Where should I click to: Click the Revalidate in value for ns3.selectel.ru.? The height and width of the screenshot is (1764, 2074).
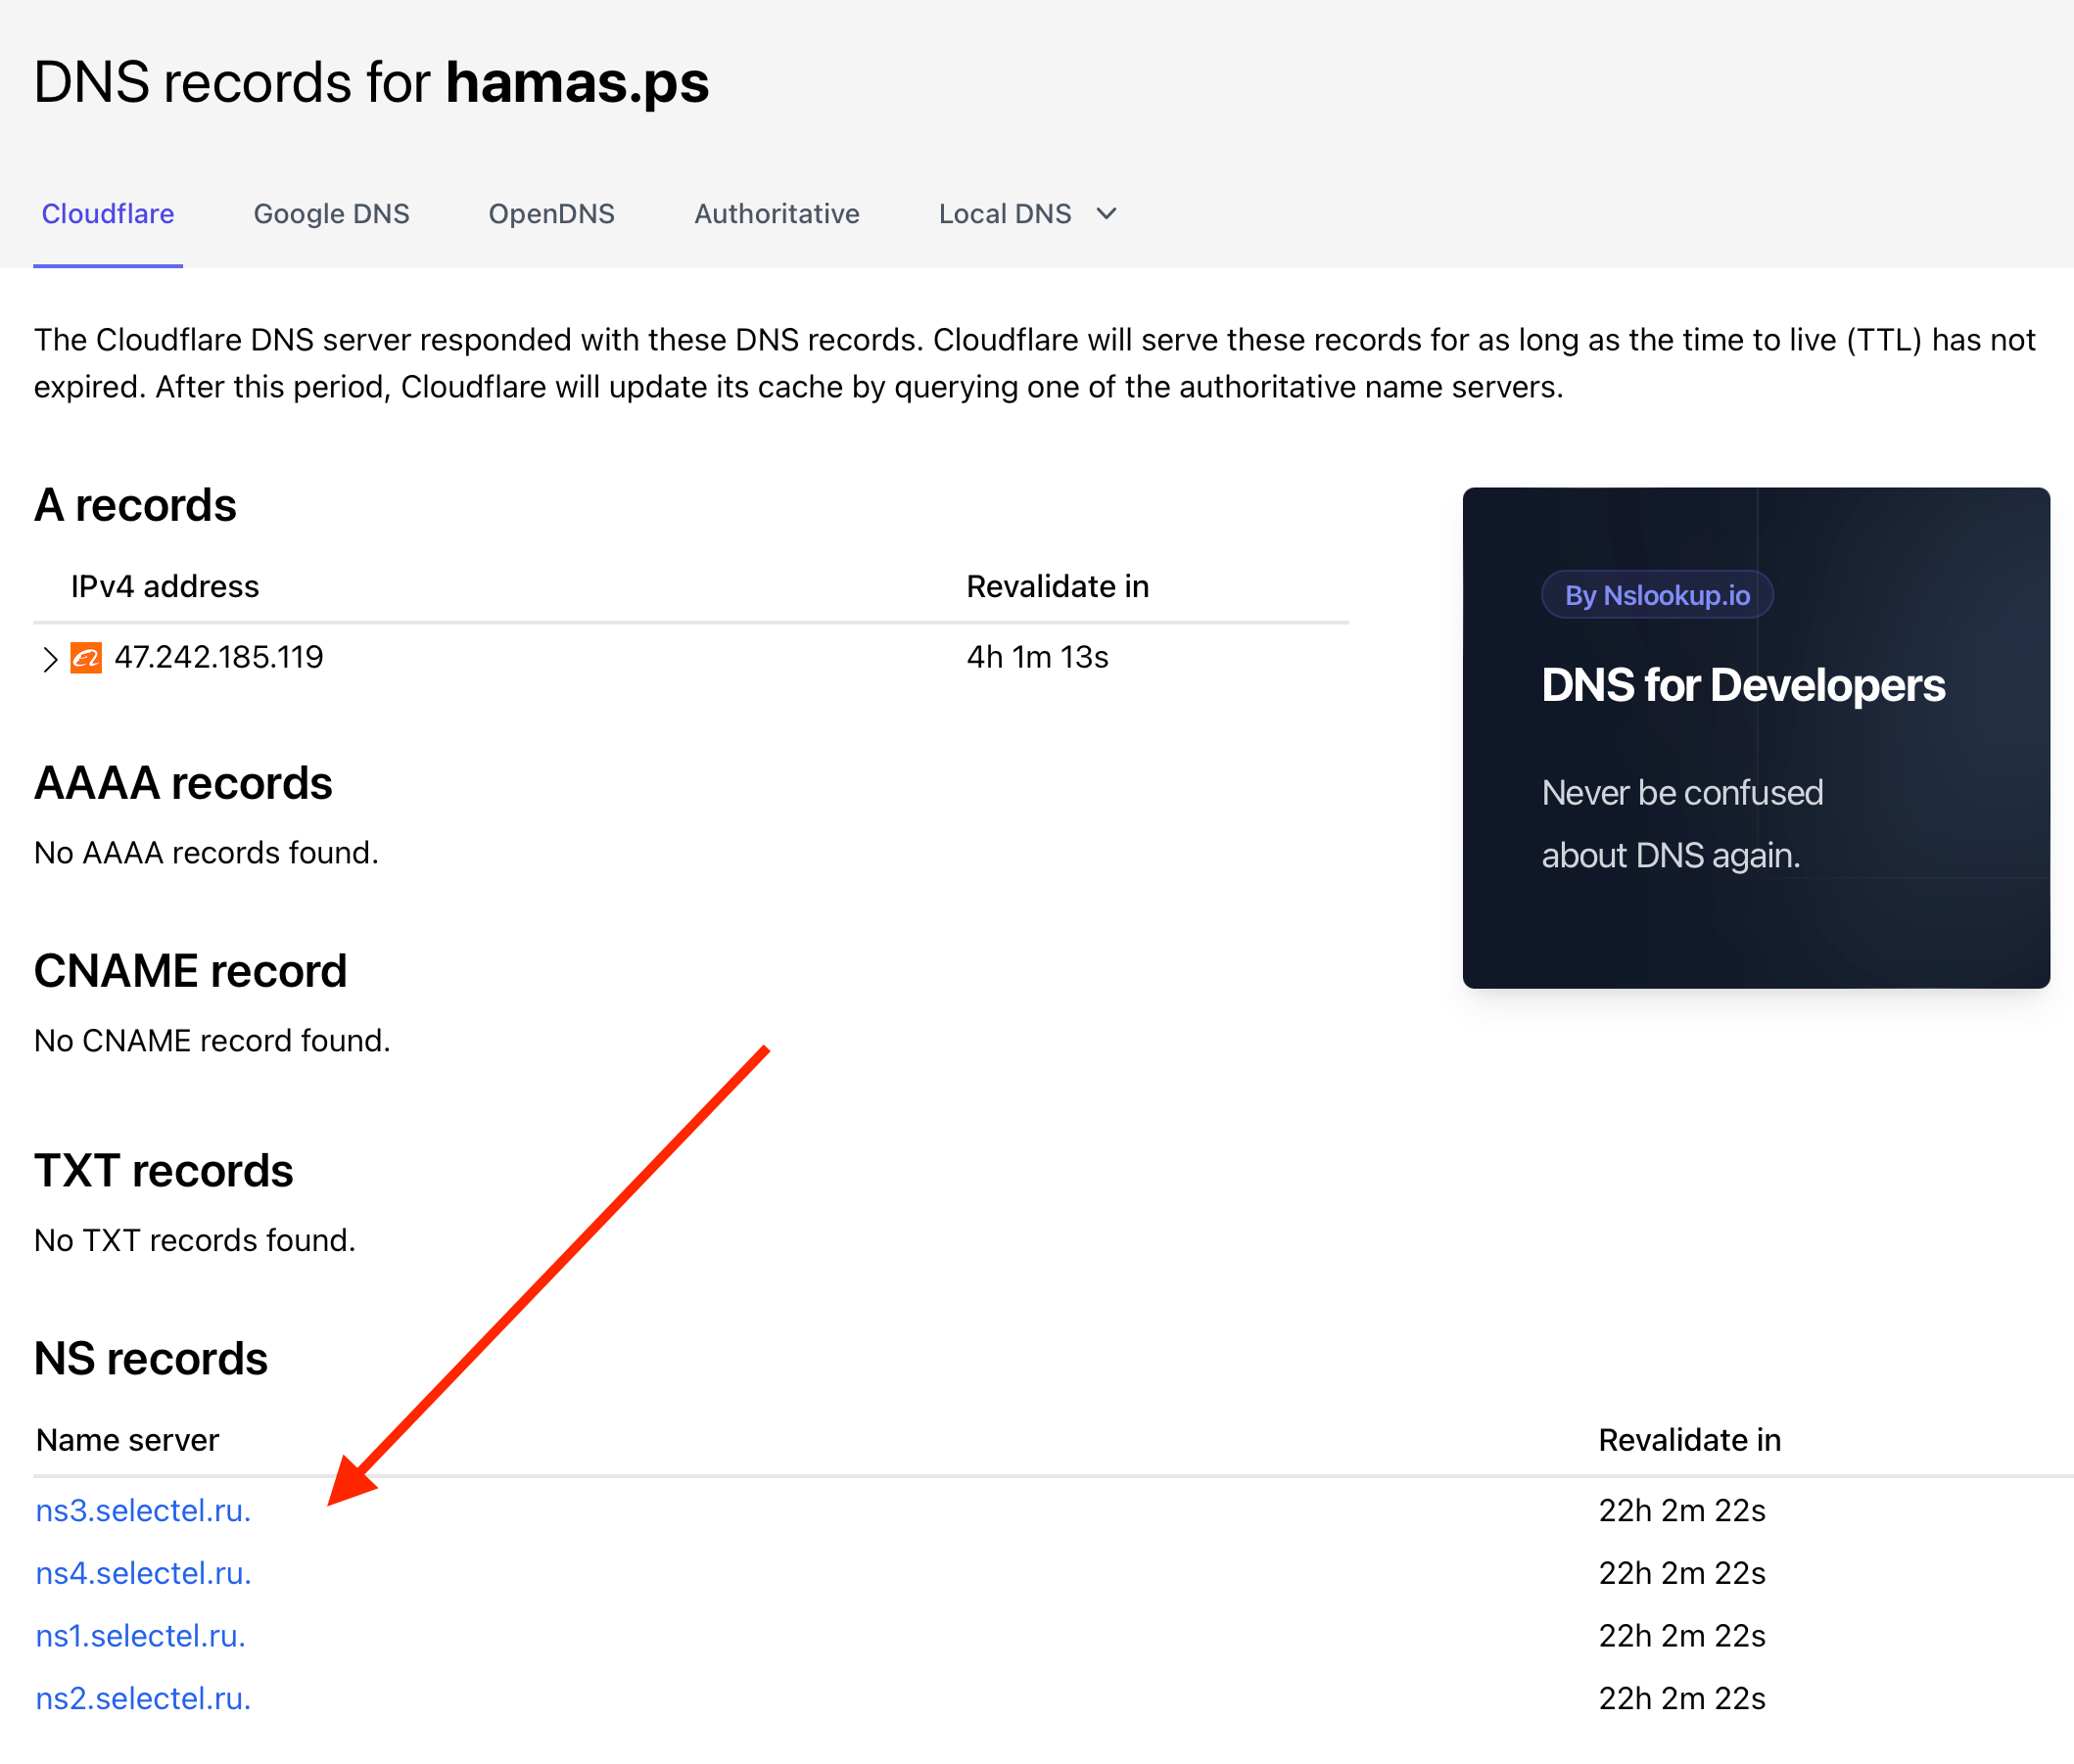(x=1681, y=1510)
